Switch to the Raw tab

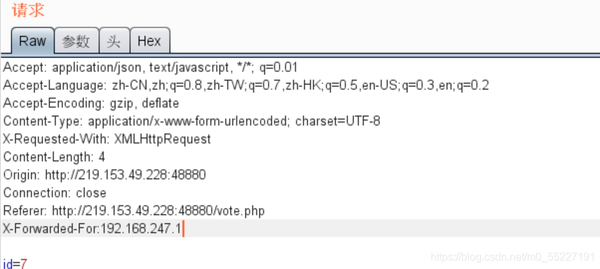(33, 41)
